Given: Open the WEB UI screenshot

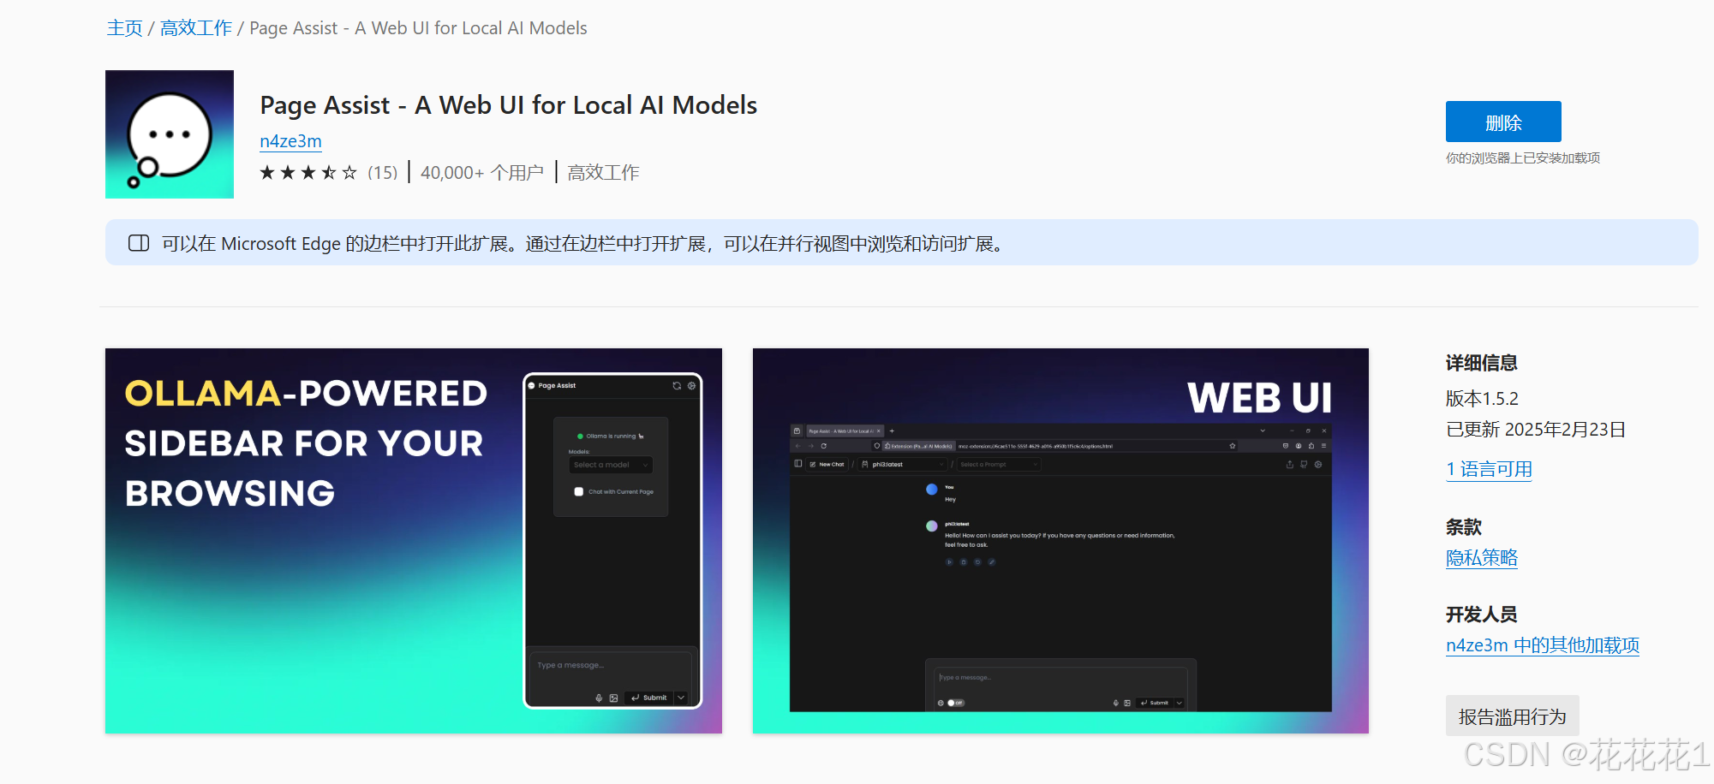Looking at the screenshot, I should pyautogui.click(x=1060, y=541).
